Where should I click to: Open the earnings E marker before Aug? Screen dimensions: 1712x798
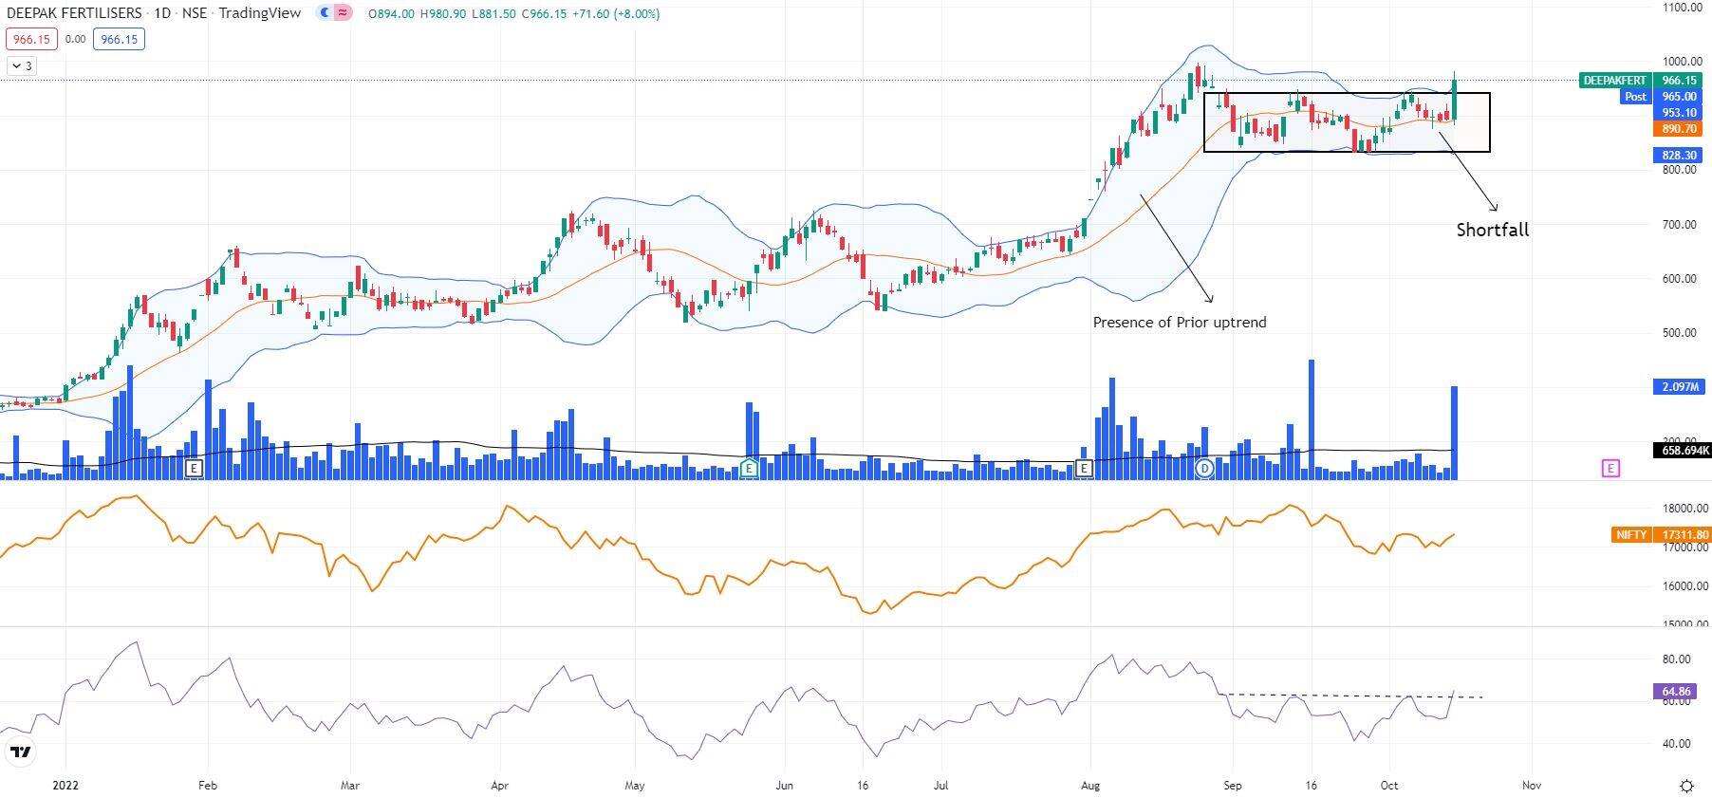pyautogui.click(x=1085, y=468)
